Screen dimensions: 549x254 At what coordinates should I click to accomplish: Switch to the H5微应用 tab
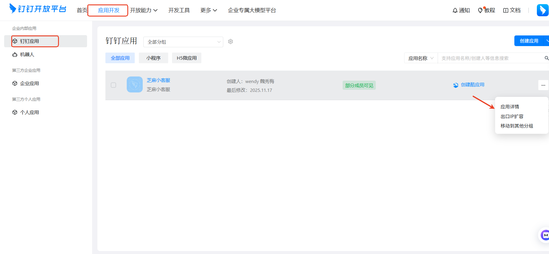coord(187,58)
